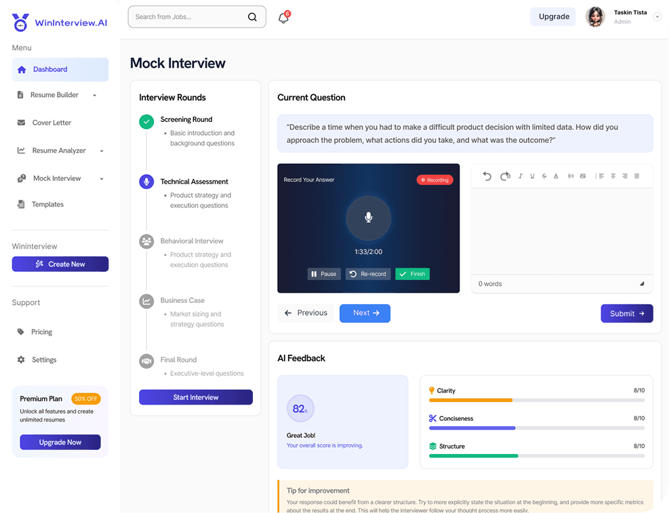This screenshot has height=513, width=669.
Task: Submit the answer with the Submit button
Action: click(x=626, y=313)
